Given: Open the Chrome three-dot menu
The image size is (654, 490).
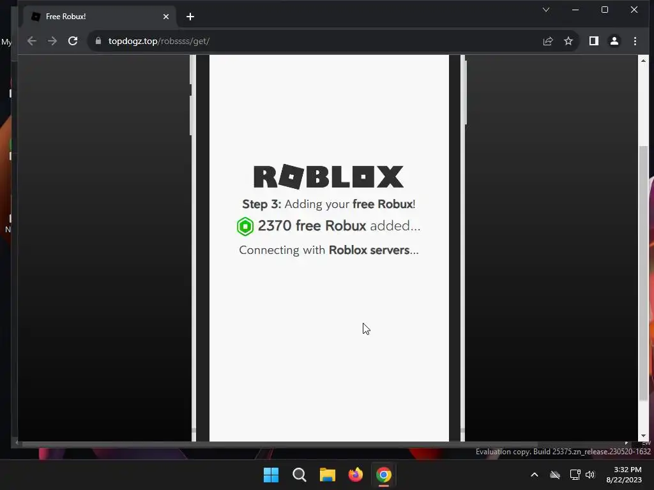Looking at the screenshot, I should click(635, 41).
